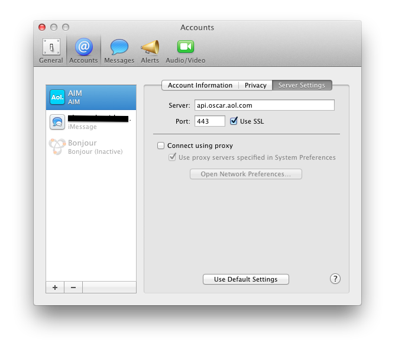
Task: Add a new account with plus button
Action: (55, 288)
